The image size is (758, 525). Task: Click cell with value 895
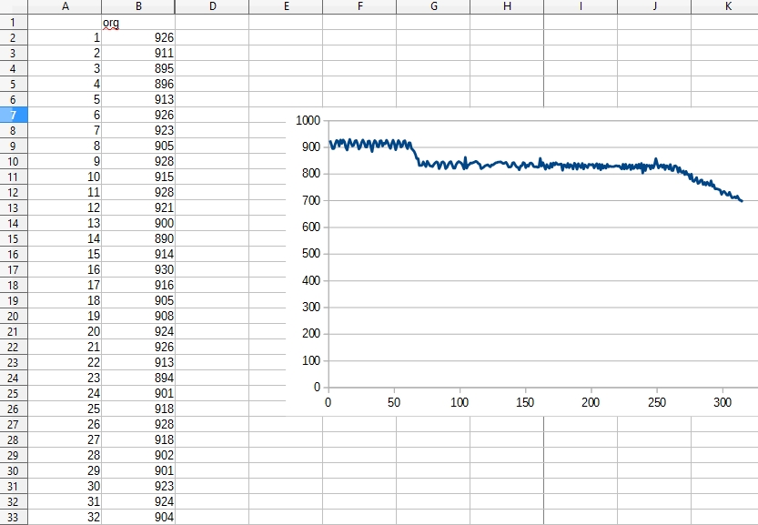click(138, 68)
